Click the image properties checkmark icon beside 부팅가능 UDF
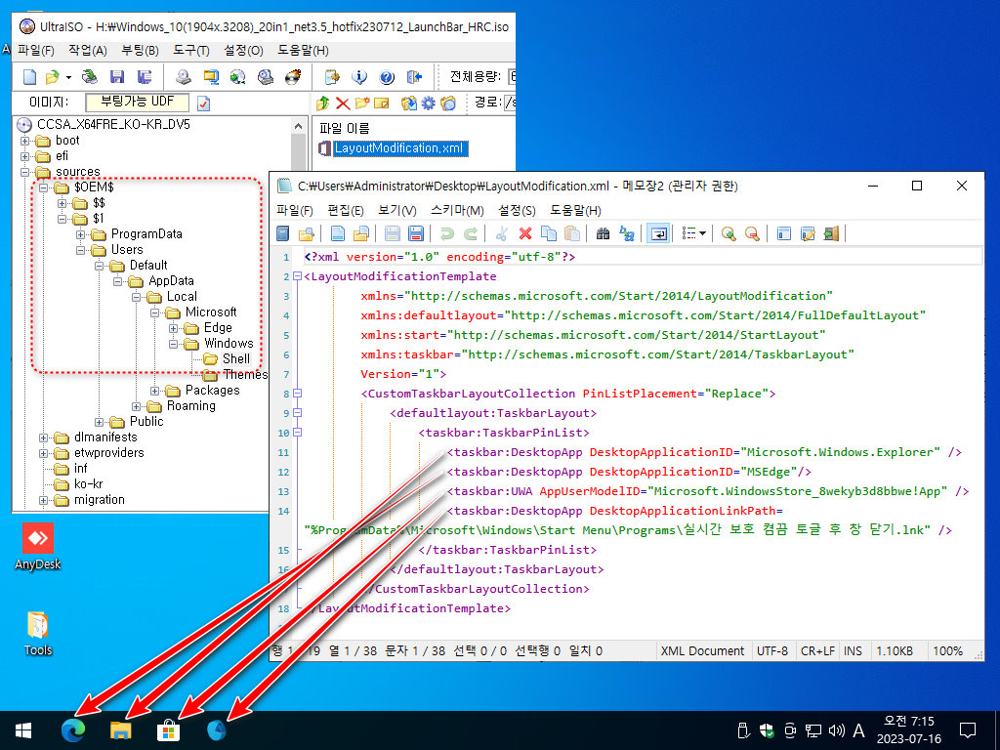 point(203,103)
